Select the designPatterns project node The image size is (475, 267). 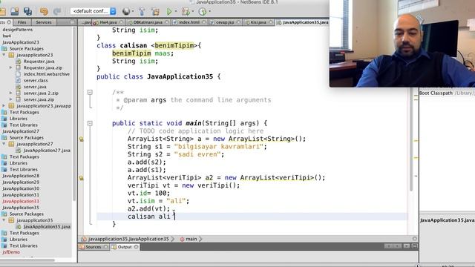point(17,30)
